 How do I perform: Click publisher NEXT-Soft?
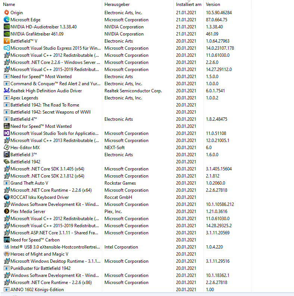coord(115,148)
